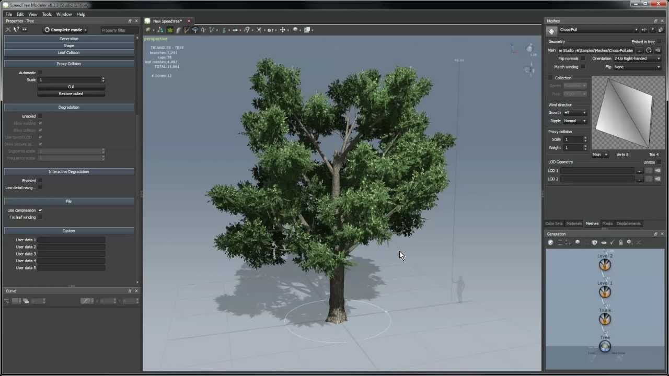669x376 pixels.
Task: Click the reload mesh icon beside Main path
Action: (x=649, y=51)
